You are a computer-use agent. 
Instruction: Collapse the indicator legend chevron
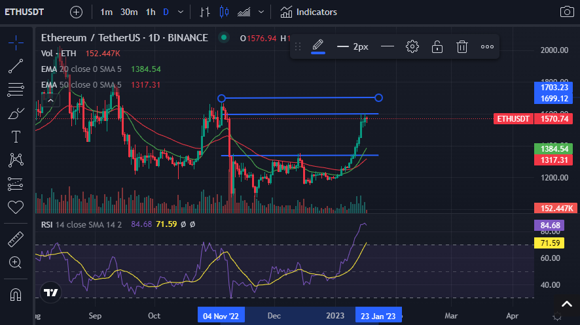tap(50, 101)
